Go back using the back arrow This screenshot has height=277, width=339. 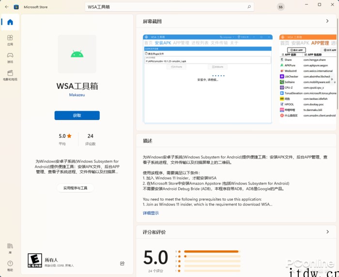coord(7,7)
